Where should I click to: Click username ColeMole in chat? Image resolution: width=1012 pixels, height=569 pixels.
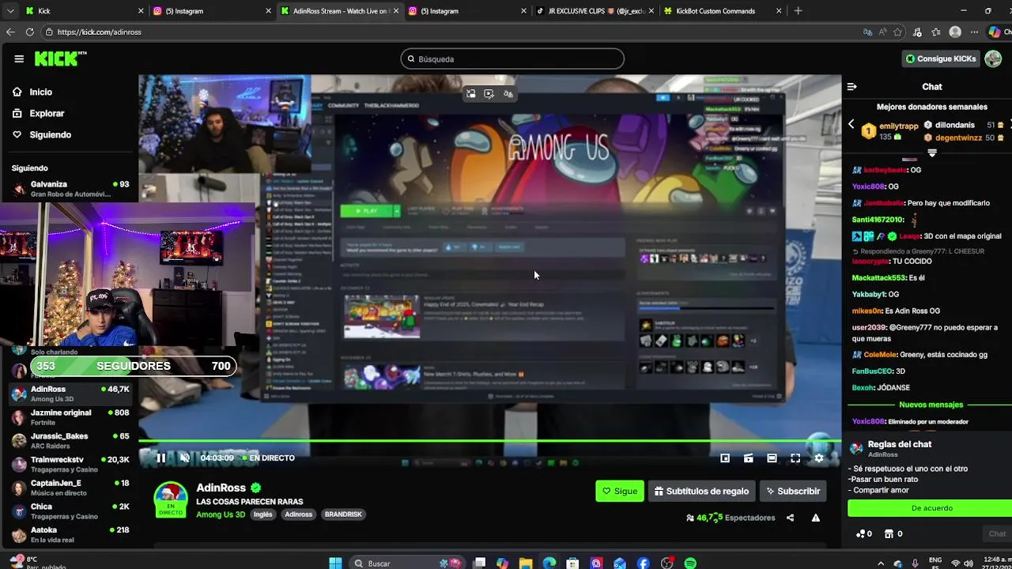pyautogui.click(x=880, y=355)
